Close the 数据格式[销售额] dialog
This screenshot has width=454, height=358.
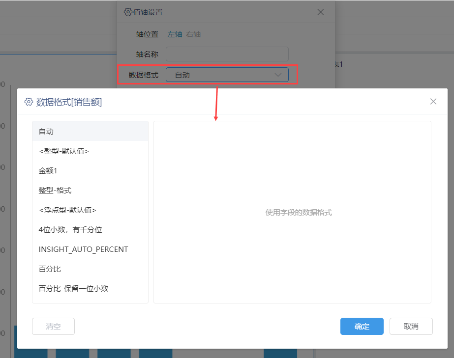433,102
